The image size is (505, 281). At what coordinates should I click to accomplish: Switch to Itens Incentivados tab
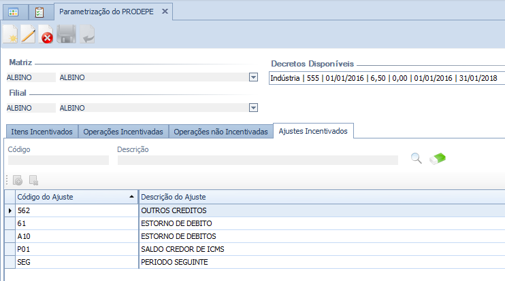pos(42,132)
